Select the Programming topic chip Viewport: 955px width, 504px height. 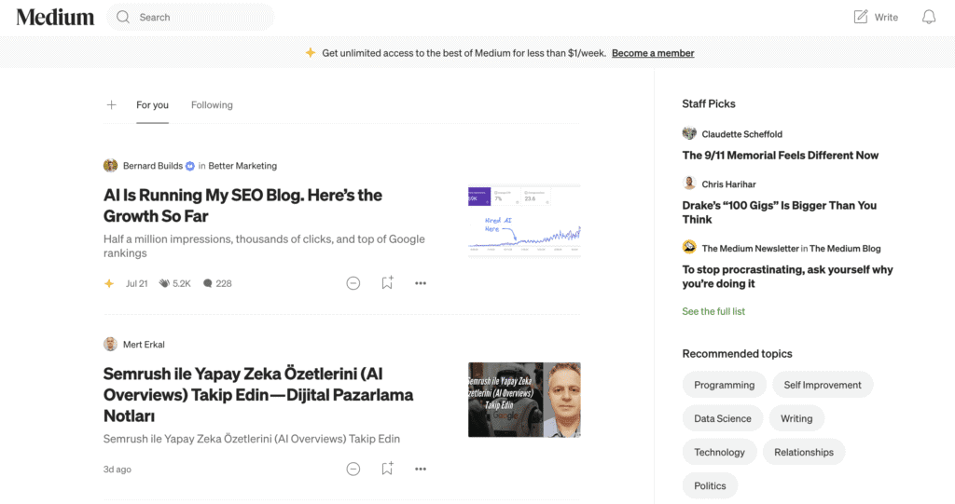click(724, 385)
